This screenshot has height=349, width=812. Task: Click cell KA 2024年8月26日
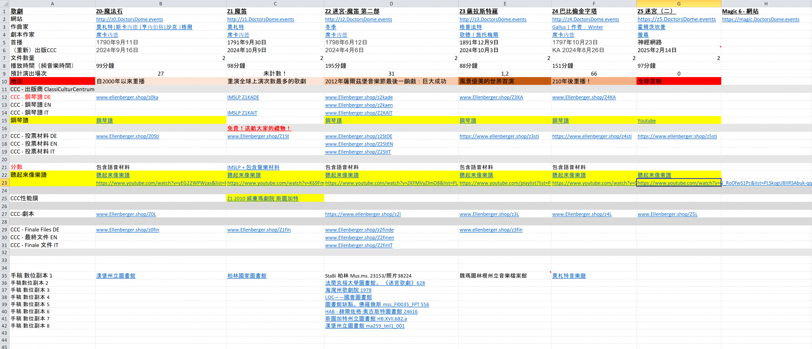tap(594, 50)
